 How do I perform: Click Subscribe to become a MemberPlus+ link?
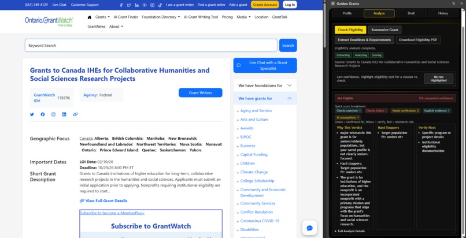[x=112, y=213]
